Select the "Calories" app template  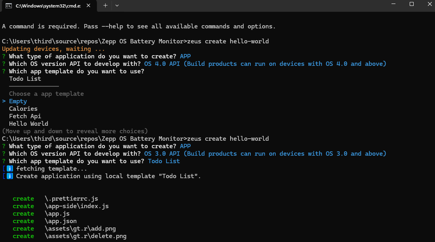click(23, 108)
